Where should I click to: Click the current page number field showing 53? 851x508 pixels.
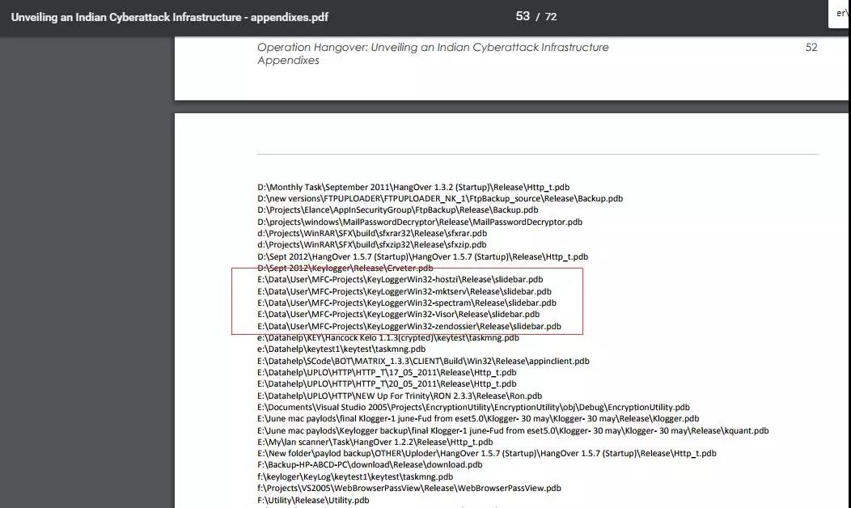point(523,16)
